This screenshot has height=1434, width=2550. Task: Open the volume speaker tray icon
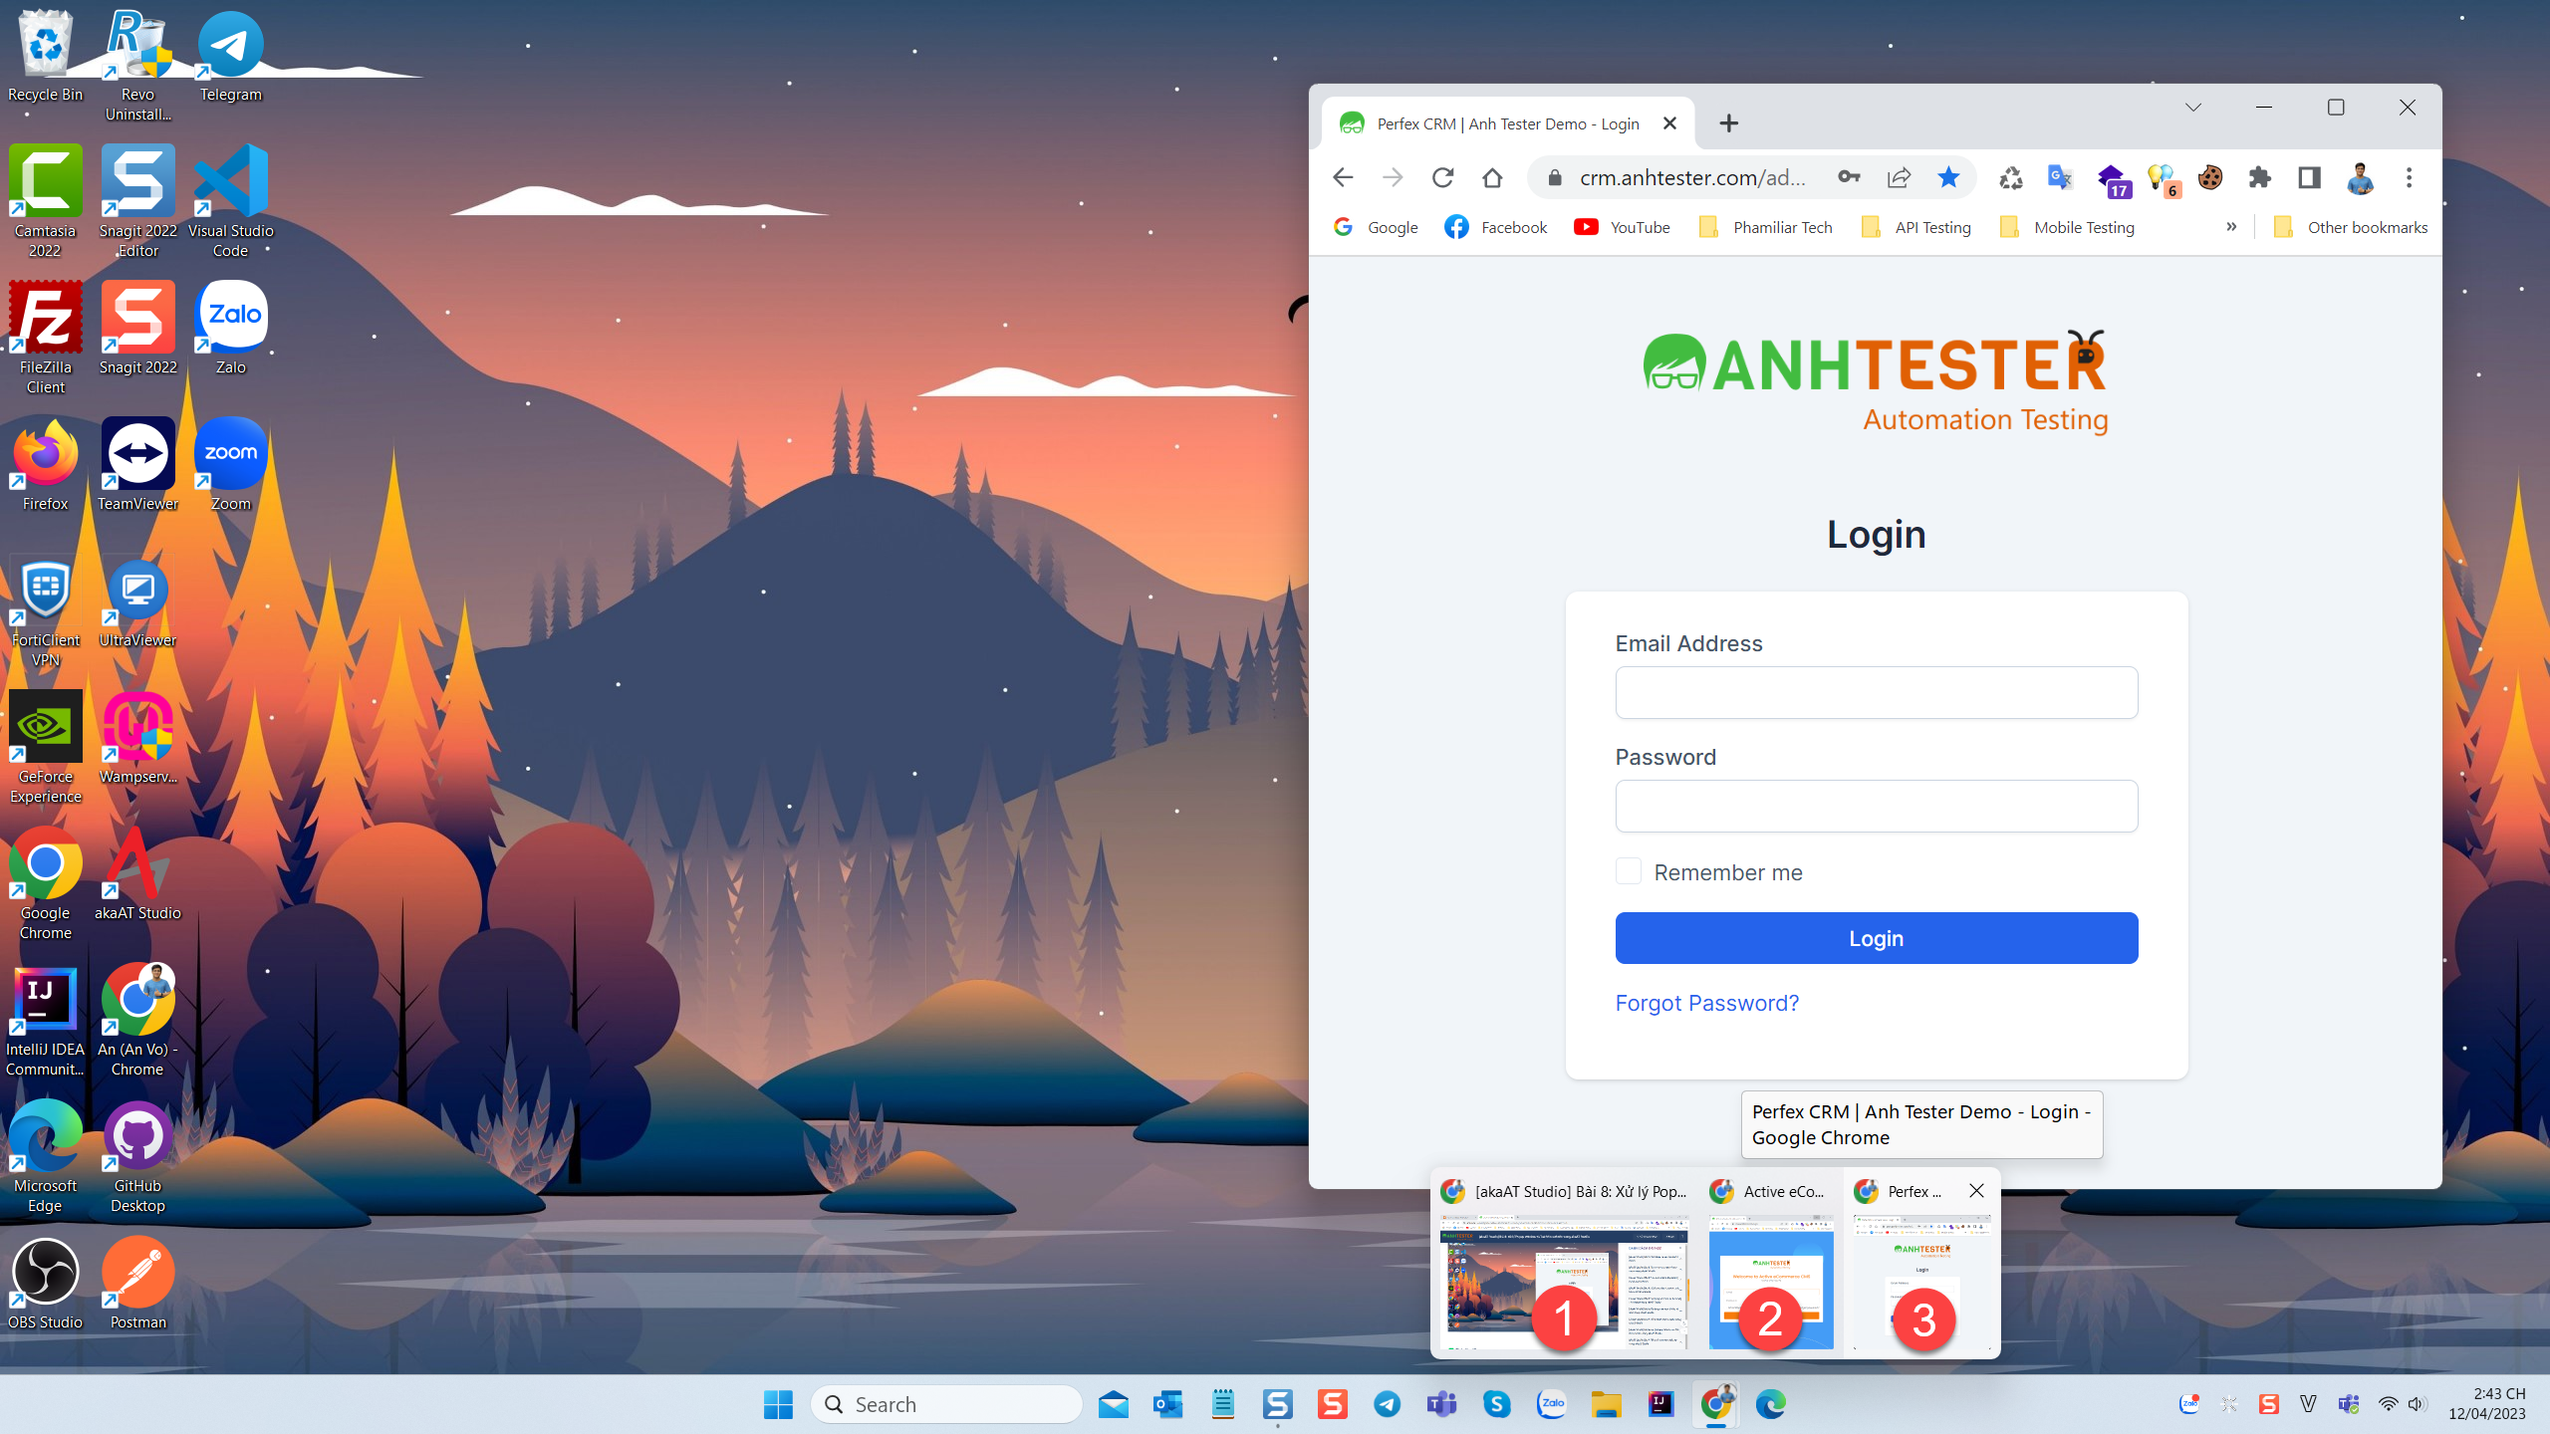coord(2417,1404)
